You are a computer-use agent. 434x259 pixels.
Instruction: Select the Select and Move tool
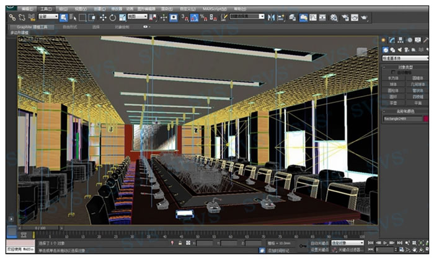tap(102, 17)
